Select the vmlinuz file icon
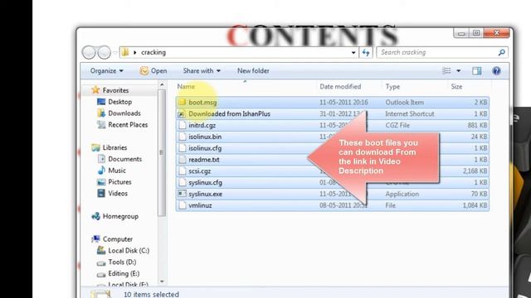This screenshot has height=298, width=531. click(183, 205)
